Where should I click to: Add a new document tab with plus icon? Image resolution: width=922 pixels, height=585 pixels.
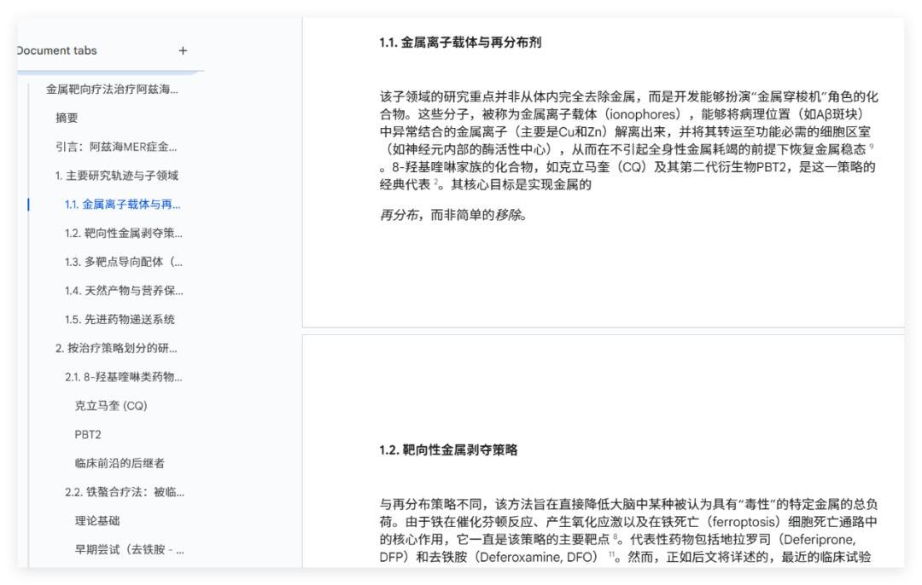pos(183,51)
